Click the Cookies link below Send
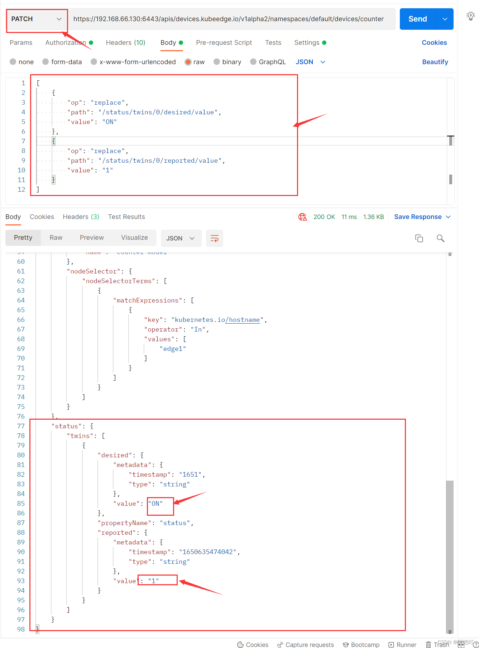The image size is (479, 648). (x=434, y=43)
